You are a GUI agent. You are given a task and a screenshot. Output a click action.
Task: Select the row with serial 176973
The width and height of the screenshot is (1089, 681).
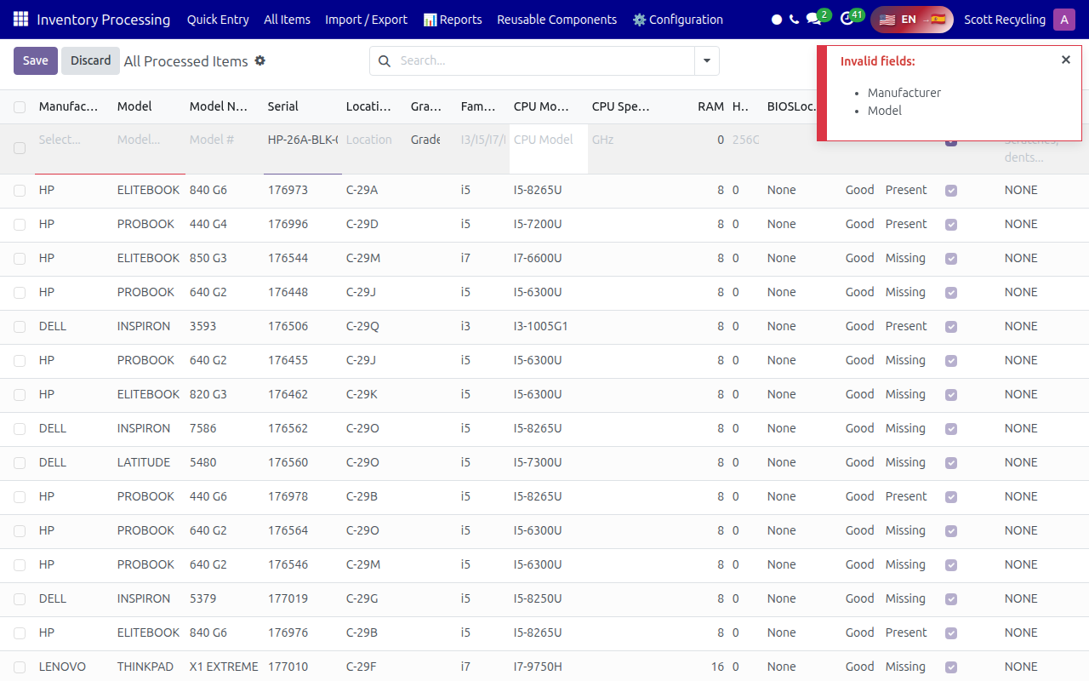tap(20, 191)
